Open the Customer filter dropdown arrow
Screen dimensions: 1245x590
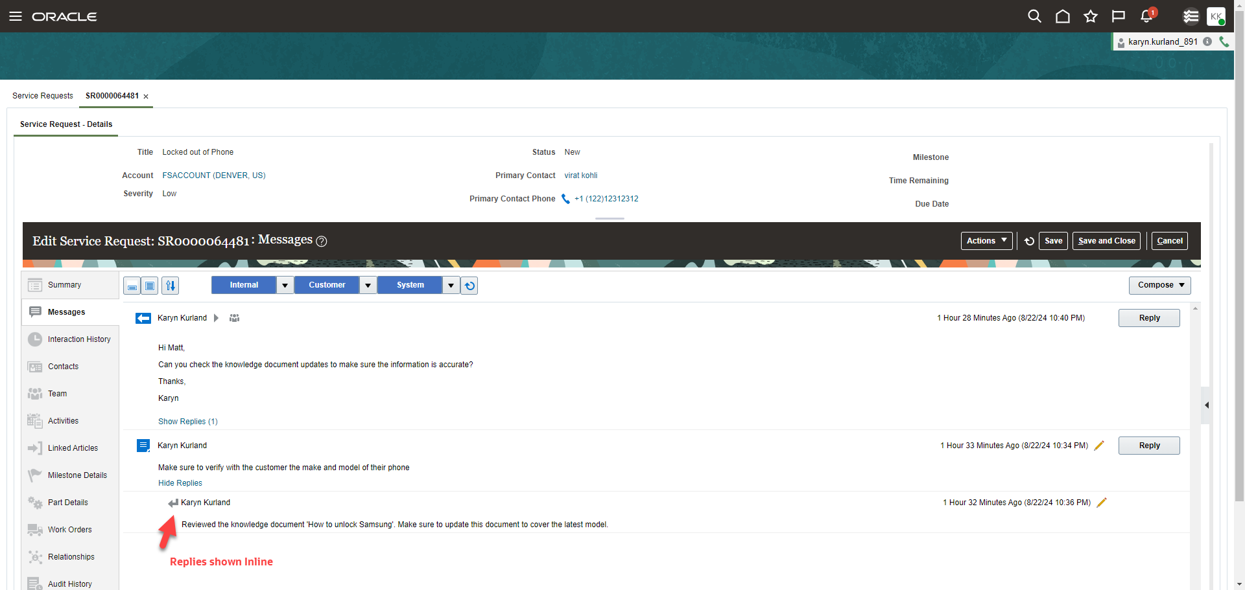(368, 285)
